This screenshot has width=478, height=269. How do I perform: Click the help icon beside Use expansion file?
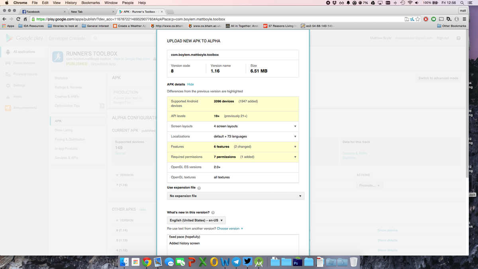click(199, 188)
